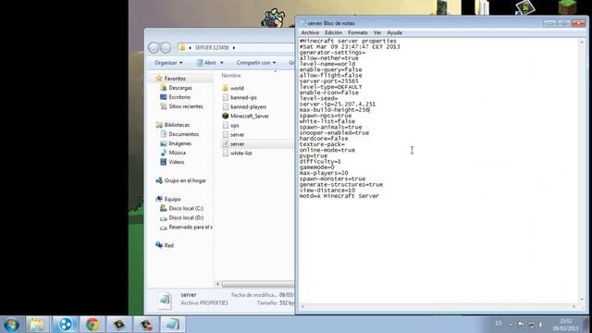Viewport: 592px width, 333px height.
Task: Select Minecraft_Server file icon
Action: (x=226, y=116)
